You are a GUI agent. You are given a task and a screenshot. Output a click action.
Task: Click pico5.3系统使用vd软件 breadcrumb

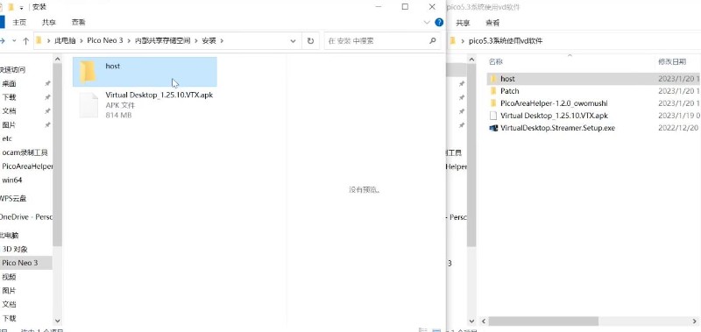(506, 41)
